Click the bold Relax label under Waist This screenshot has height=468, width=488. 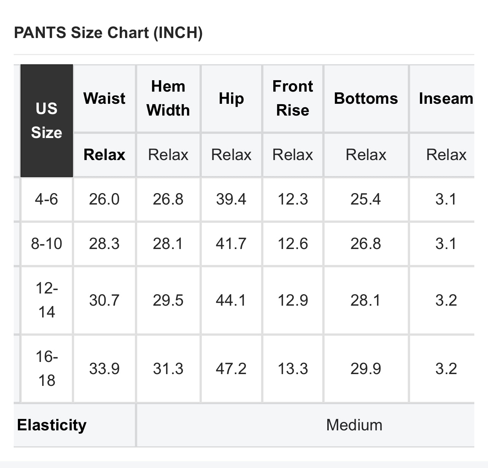(x=104, y=155)
